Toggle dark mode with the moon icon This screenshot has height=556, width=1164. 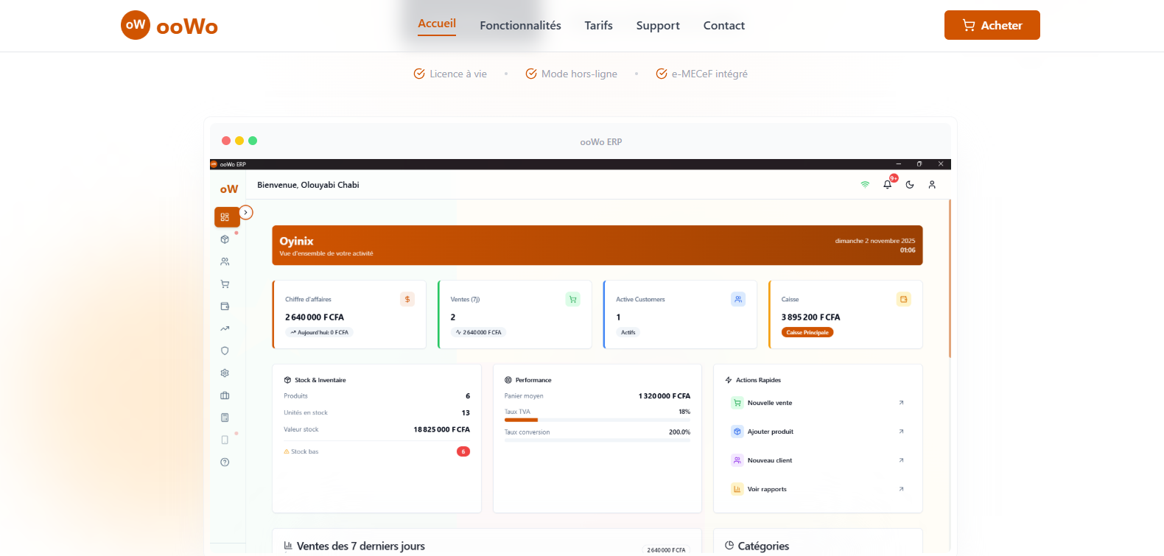point(910,185)
